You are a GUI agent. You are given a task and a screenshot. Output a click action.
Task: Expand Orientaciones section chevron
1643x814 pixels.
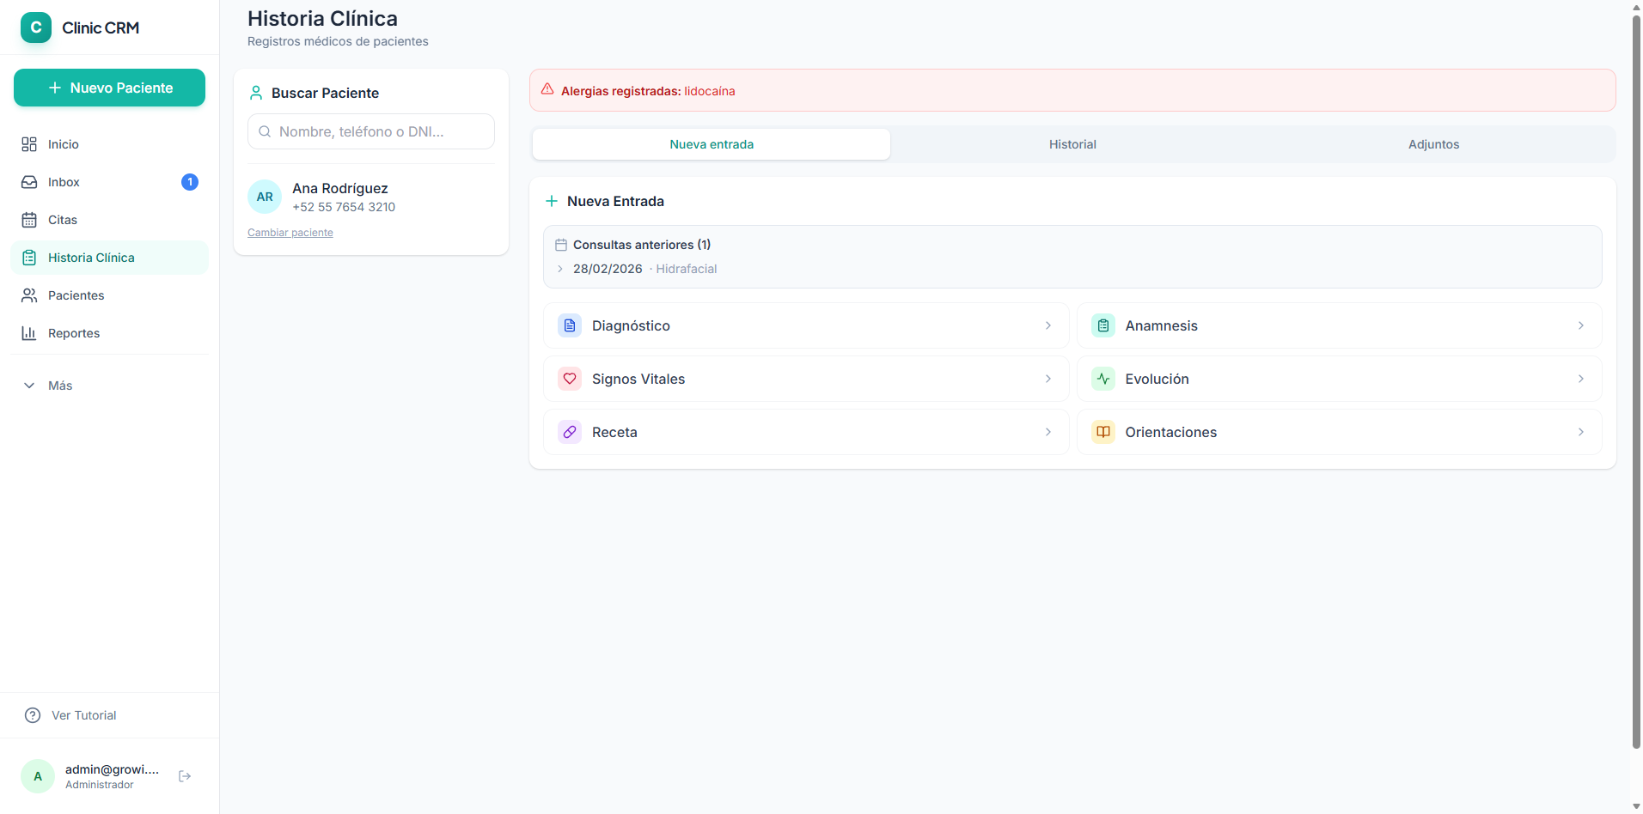[1581, 432]
